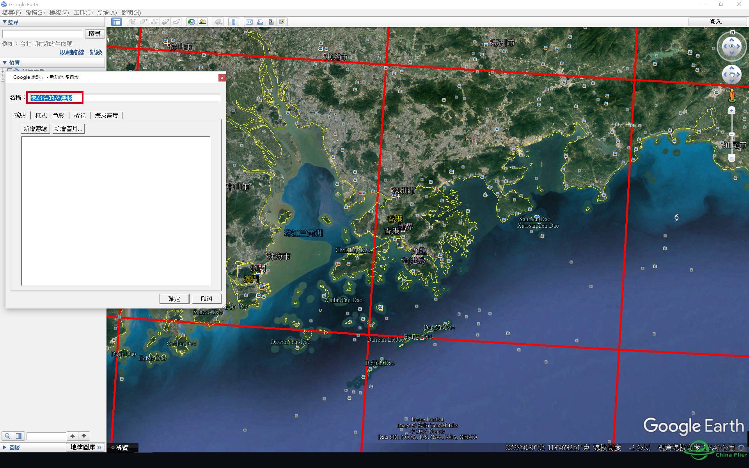Screen dimensions: 749x468
Task: Click the move up arrow button
Action: pos(73,436)
